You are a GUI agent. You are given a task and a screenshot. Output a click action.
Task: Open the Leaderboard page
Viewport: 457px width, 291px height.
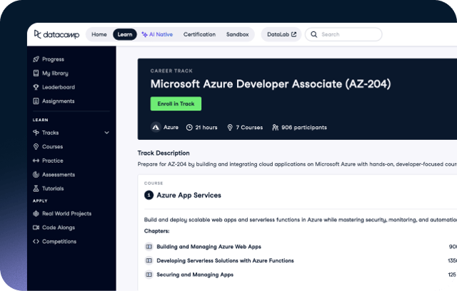59,87
